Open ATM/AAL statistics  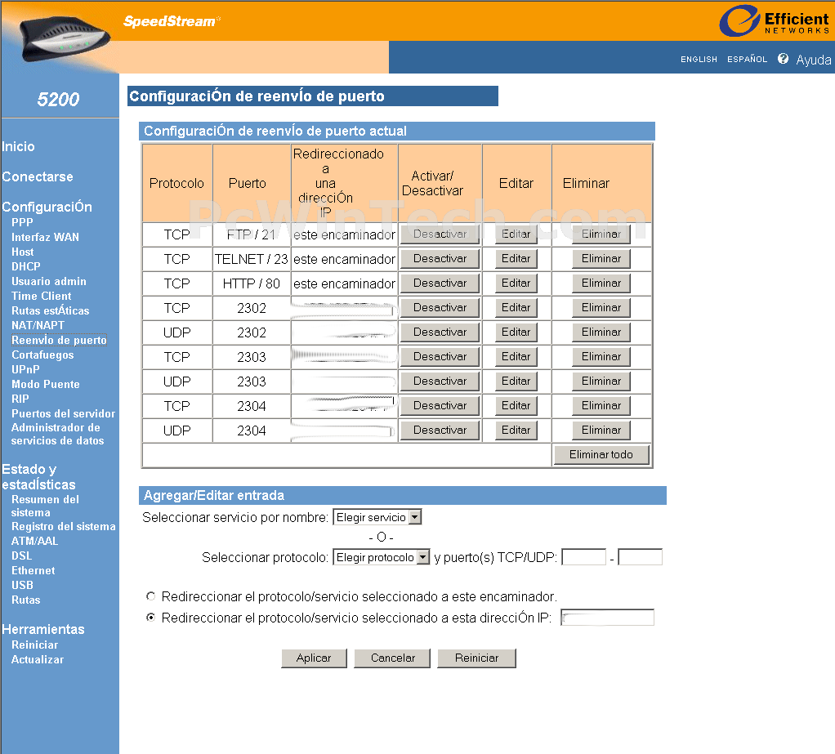pyautogui.click(x=34, y=541)
